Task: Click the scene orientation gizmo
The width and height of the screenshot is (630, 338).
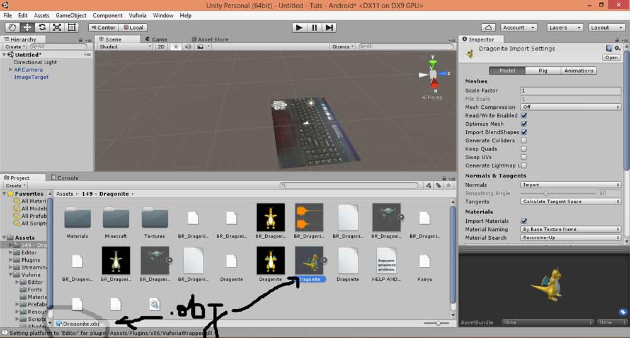Action: (433, 74)
